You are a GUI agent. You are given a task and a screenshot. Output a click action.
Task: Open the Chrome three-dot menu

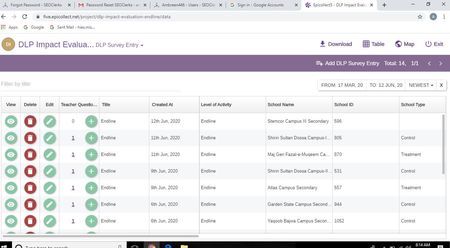click(x=444, y=17)
